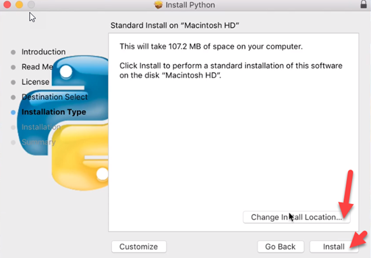The width and height of the screenshot is (371, 258).
Task: Choose Change Install Location
Action: (297, 217)
